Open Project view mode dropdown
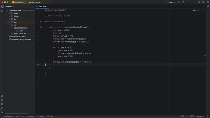 10,7
